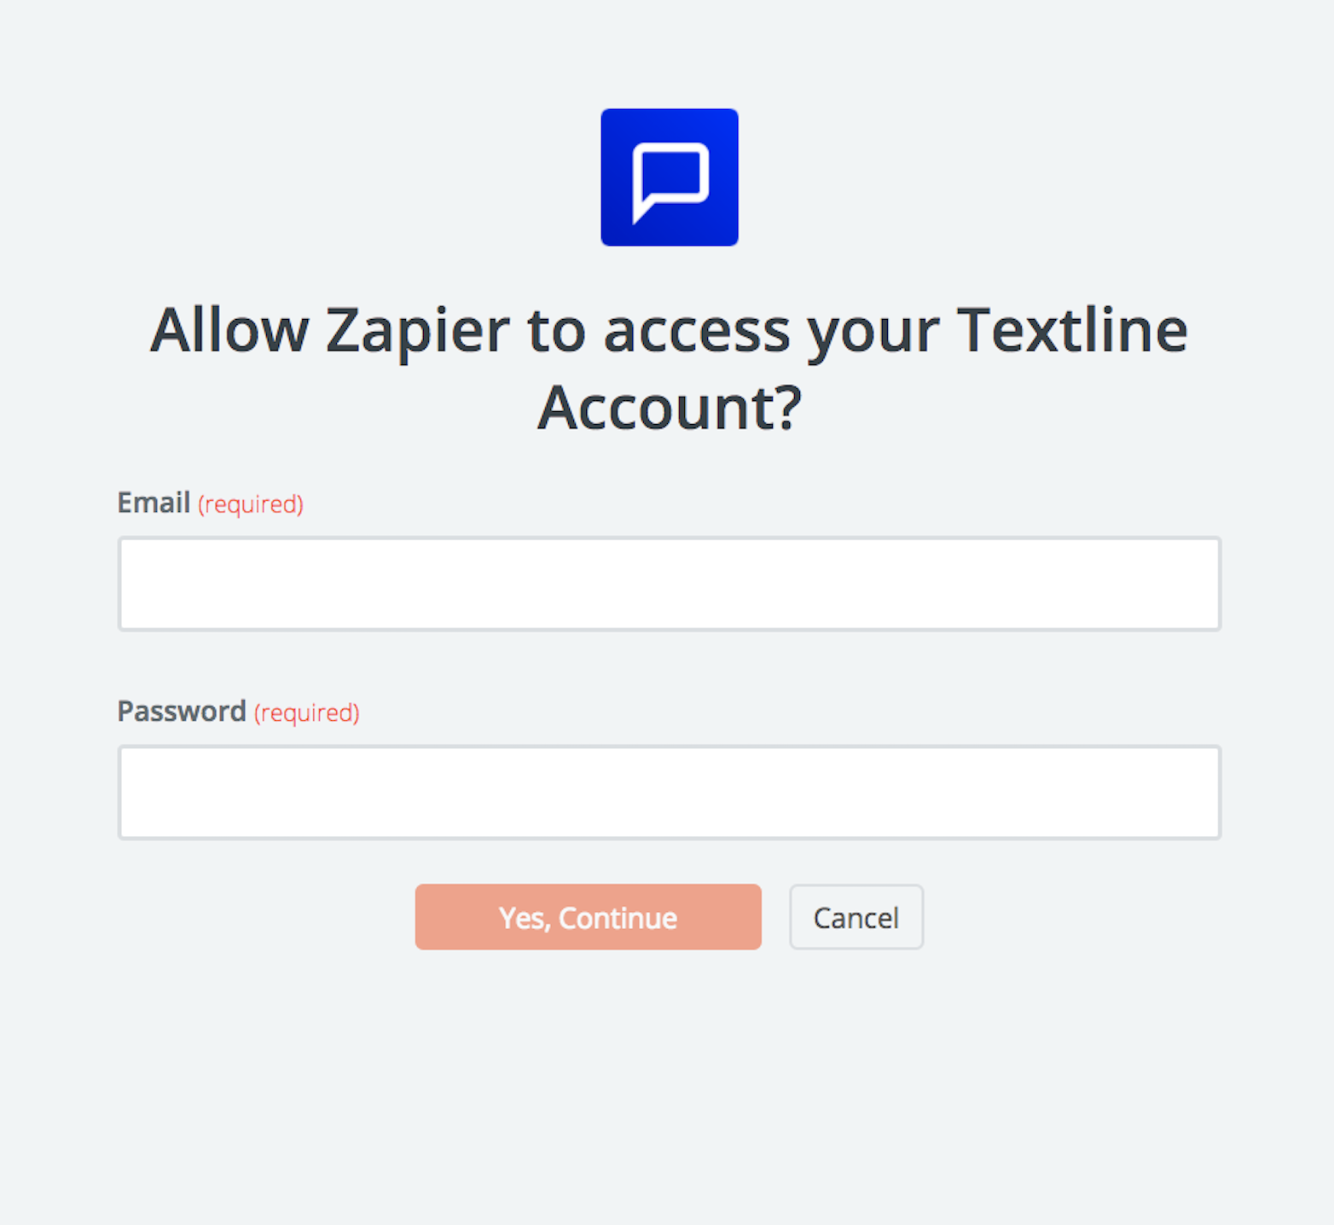Click the word Zapier in heading
This screenshot has height=1225, width=1334.
coord(418,332)
